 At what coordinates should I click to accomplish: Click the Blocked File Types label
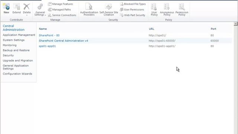pyautogui.click(x=135, y=4)
